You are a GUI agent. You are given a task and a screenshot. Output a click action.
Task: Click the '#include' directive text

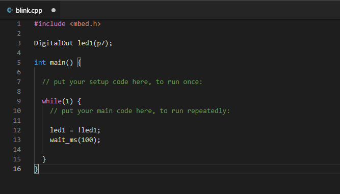[50, 24]
